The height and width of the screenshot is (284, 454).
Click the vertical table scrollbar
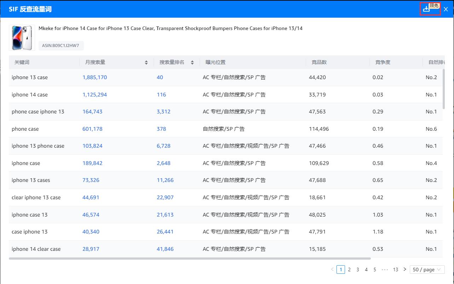tap(444, 88)
